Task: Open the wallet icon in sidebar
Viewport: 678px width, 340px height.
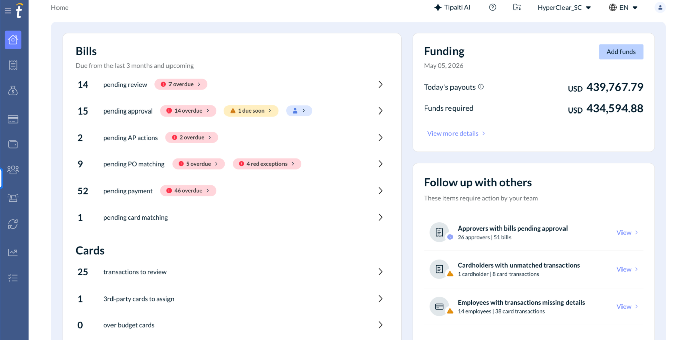Action: 13,144
